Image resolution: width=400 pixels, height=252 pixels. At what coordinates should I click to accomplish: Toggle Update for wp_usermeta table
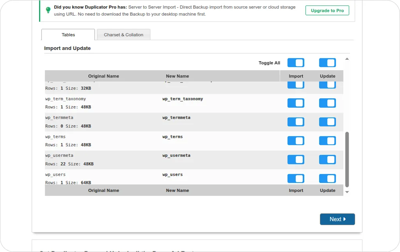328,160
